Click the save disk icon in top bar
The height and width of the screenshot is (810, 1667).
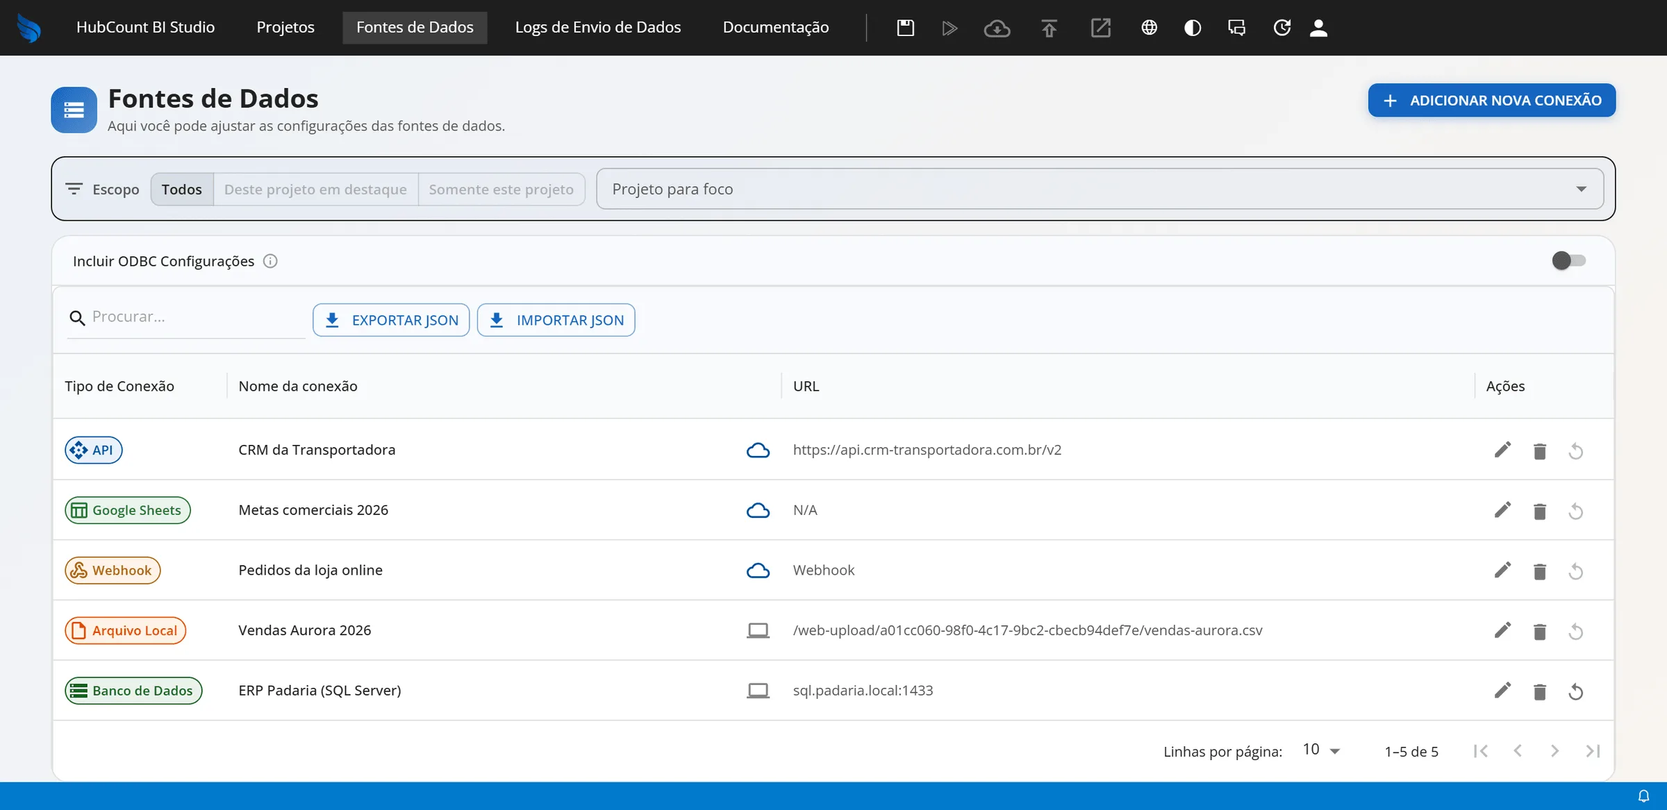[905, 28]
